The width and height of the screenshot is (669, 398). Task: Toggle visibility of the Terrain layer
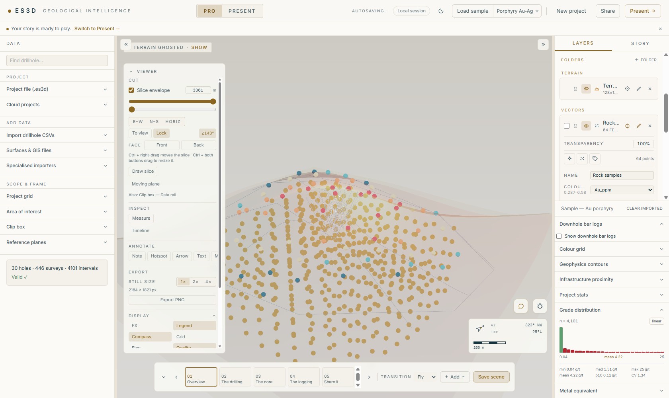[x=586, y=89]
